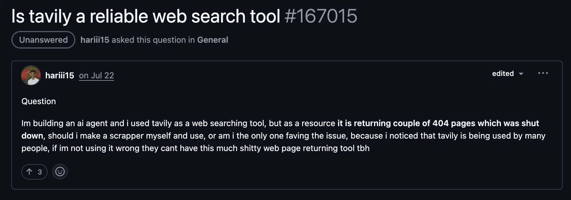Click the upvote count showing 3
The height and width of the screenshot is (200, 571).
tap(40, 172)
